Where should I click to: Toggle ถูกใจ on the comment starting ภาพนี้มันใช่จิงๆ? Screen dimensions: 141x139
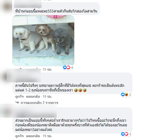point(19,97)
